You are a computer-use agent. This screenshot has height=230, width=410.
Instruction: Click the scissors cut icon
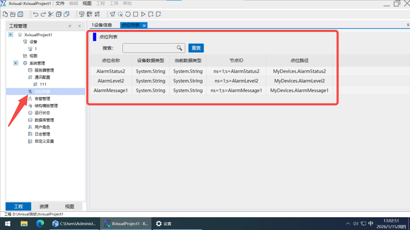pos(51,14)
